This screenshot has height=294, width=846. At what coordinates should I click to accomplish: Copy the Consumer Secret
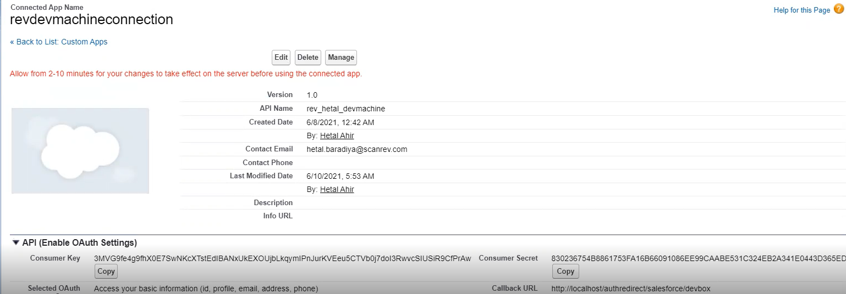pyautogui.click(x=565, y=271)
